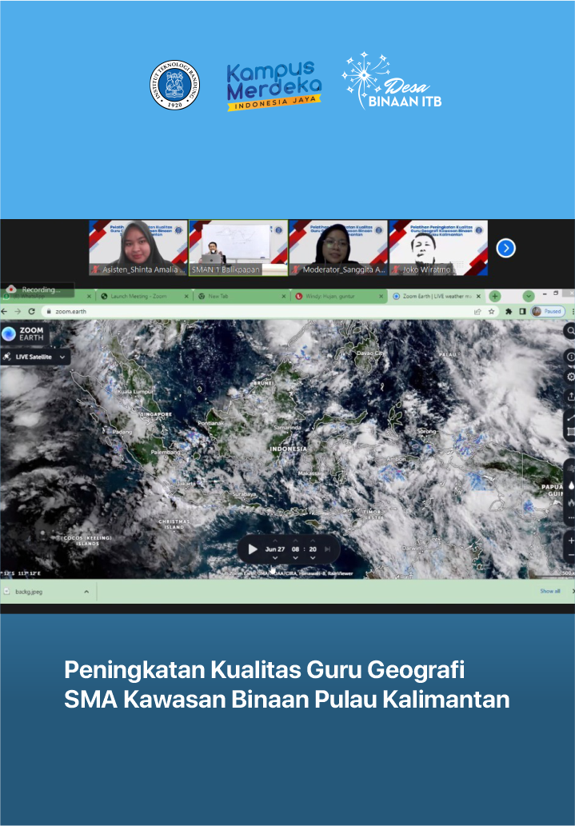The image size is (575, 826).
Task: Click the Zoom Earth logo
Action: pos(22,334)
